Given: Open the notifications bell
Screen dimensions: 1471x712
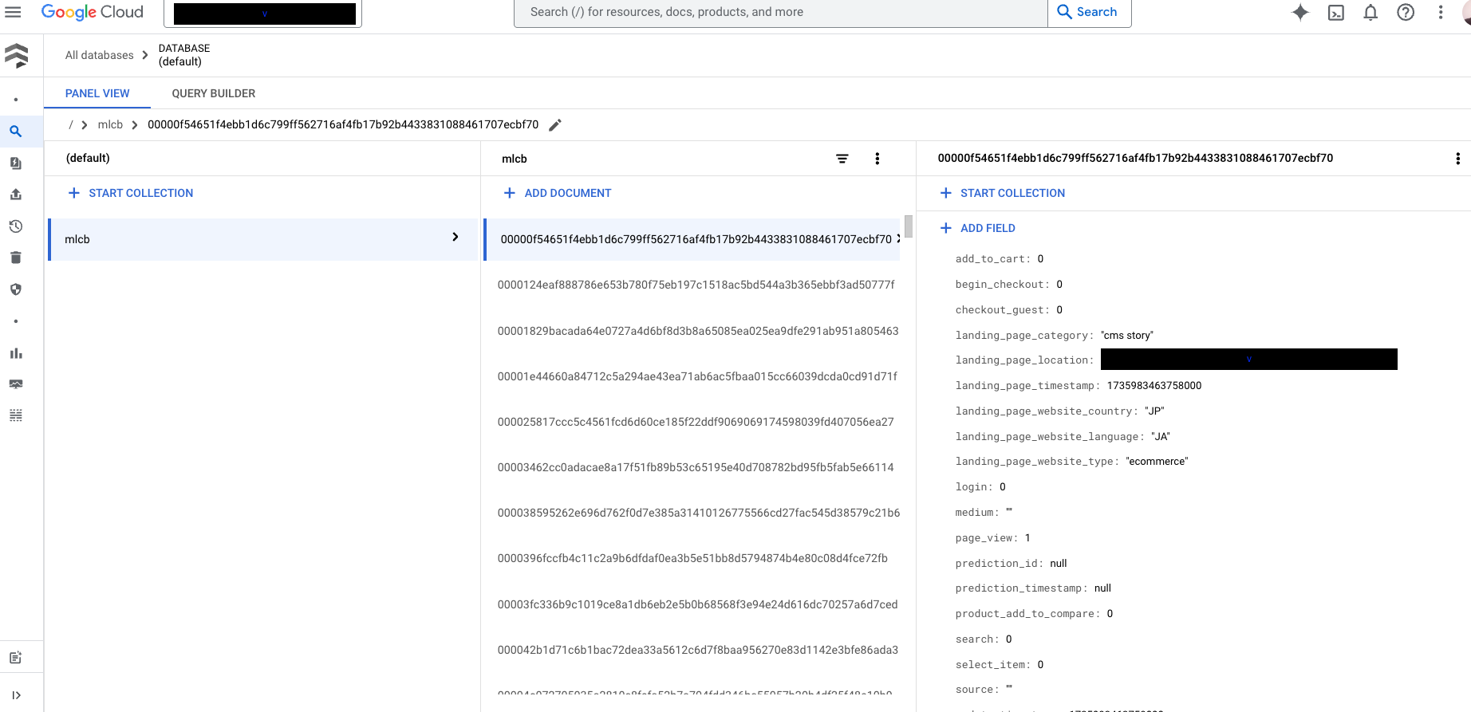Looking at the screenshot, I should pos(1370,12).
